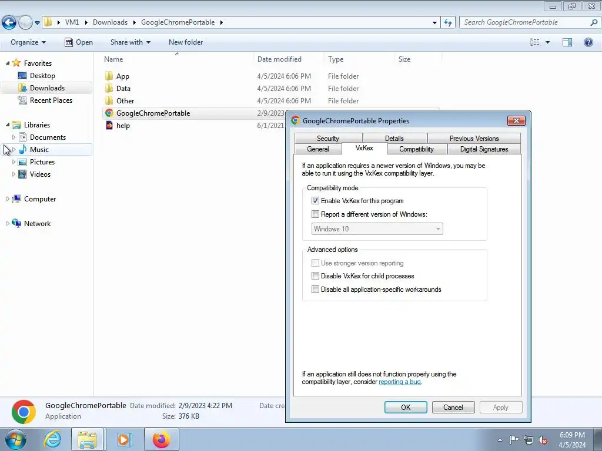Change the view using views icon
Screen dimensions: 602x451
[x=535, y=42]
